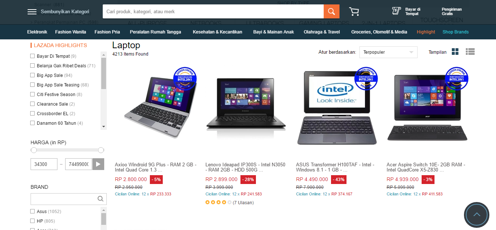The height and width of the screenshot is (230, 496).
Task: Open the Terpopuler sort dropdown
Action: tap(388, 52)
